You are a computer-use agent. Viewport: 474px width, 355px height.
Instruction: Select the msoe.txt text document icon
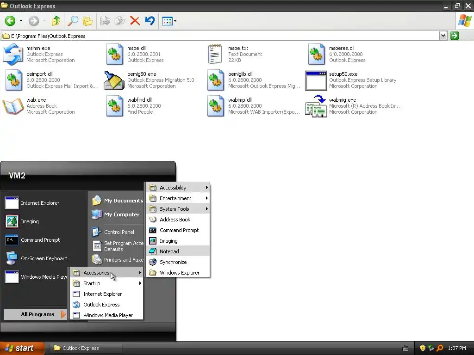215,55
